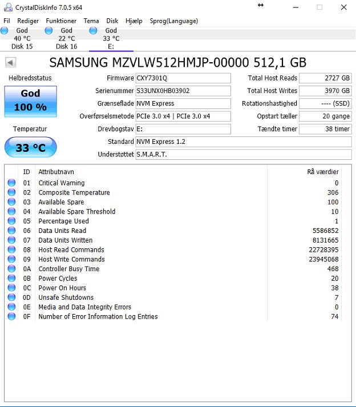Click the Overførselsmetode field PCIe 3.0 x4

[x=183, y=116]
